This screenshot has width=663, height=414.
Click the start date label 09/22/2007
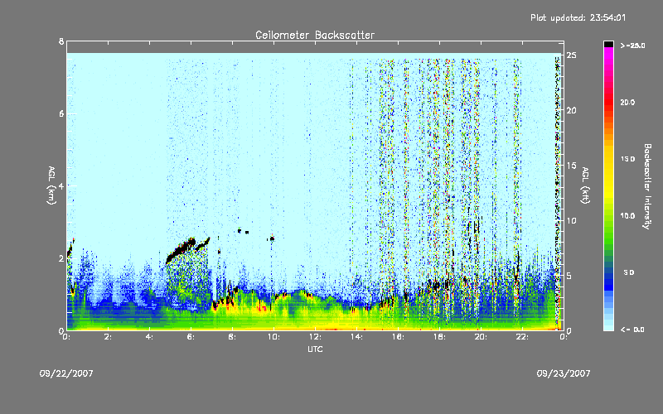pos(66,373)
